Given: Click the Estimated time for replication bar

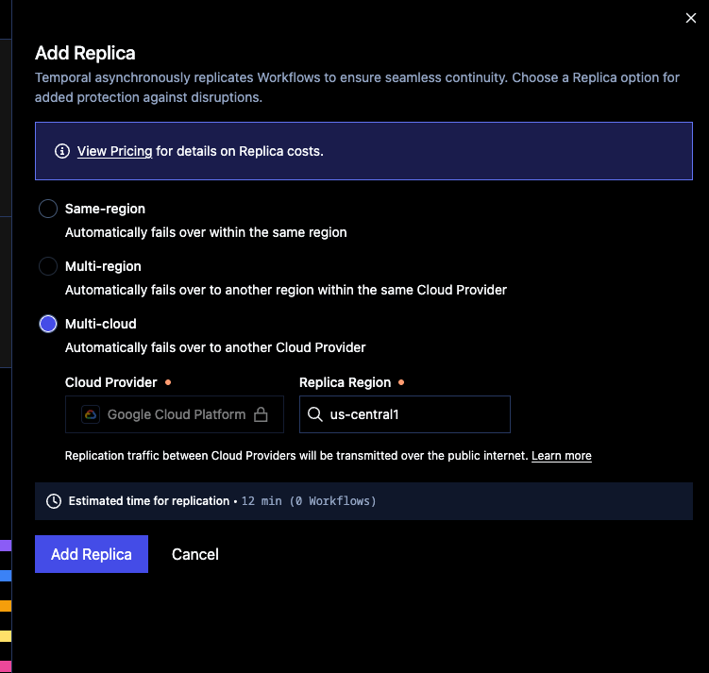Looking at the screenshot, I should click(363, 501).
